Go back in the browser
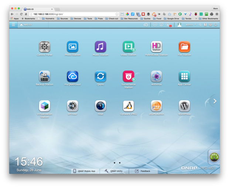 point(12,14)
